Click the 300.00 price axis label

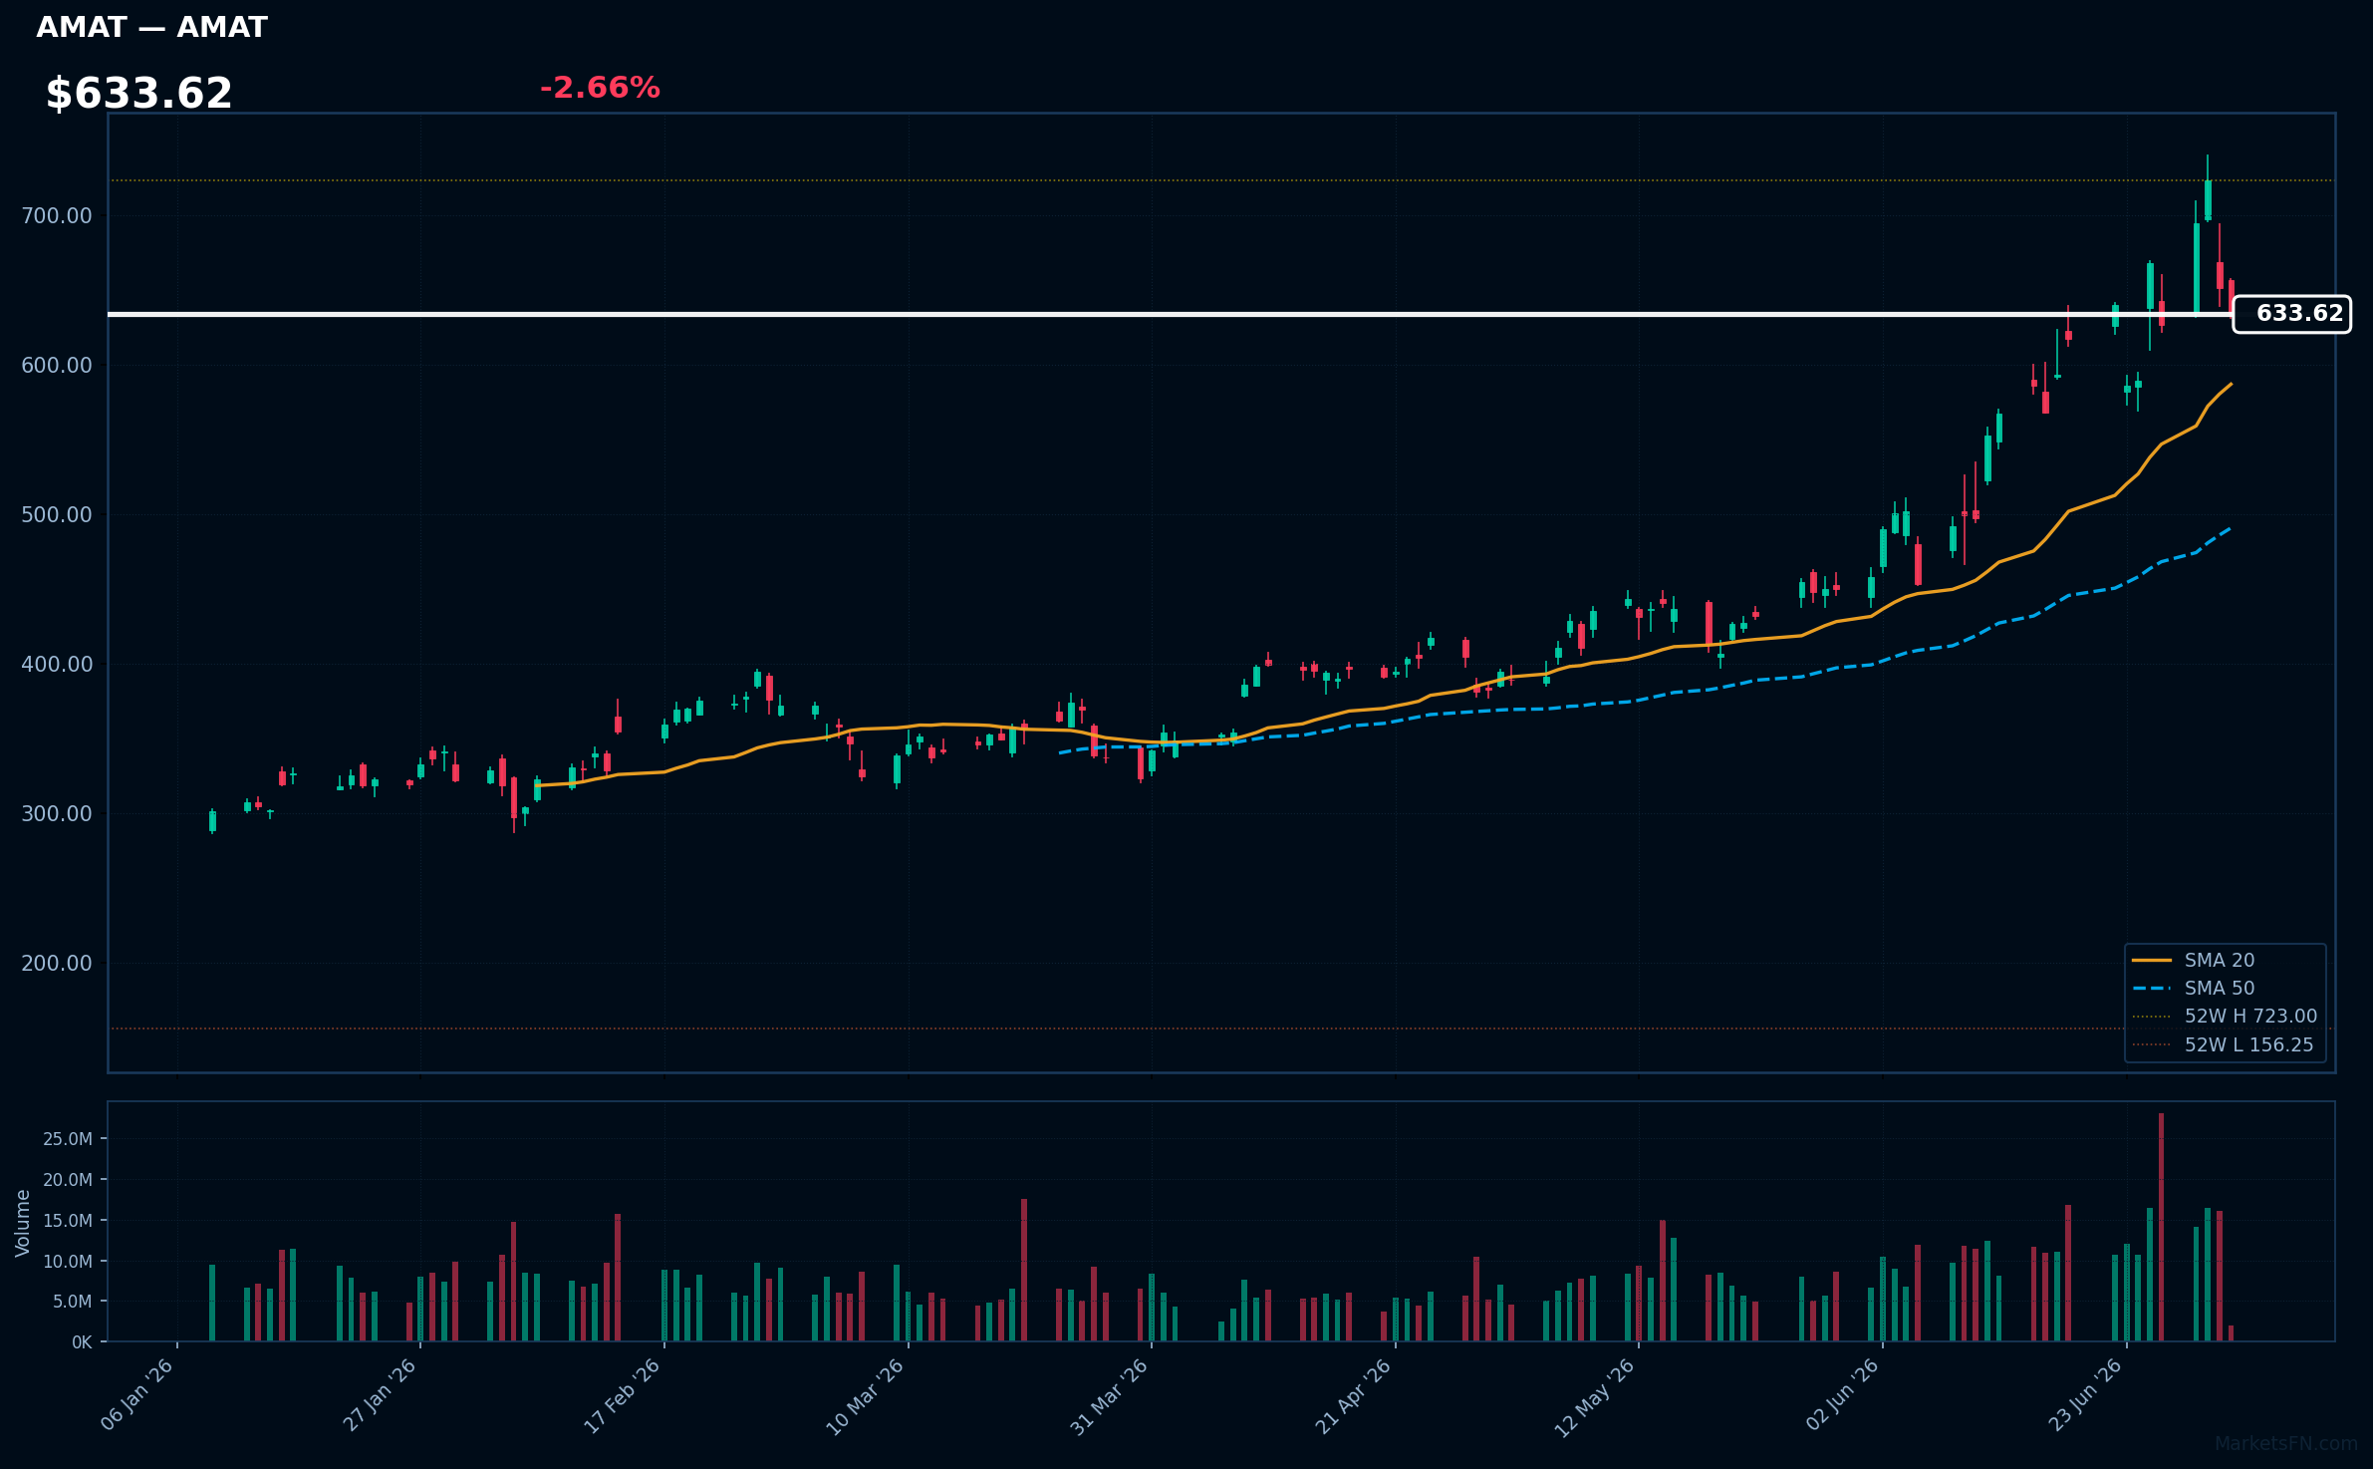(57, 813)
